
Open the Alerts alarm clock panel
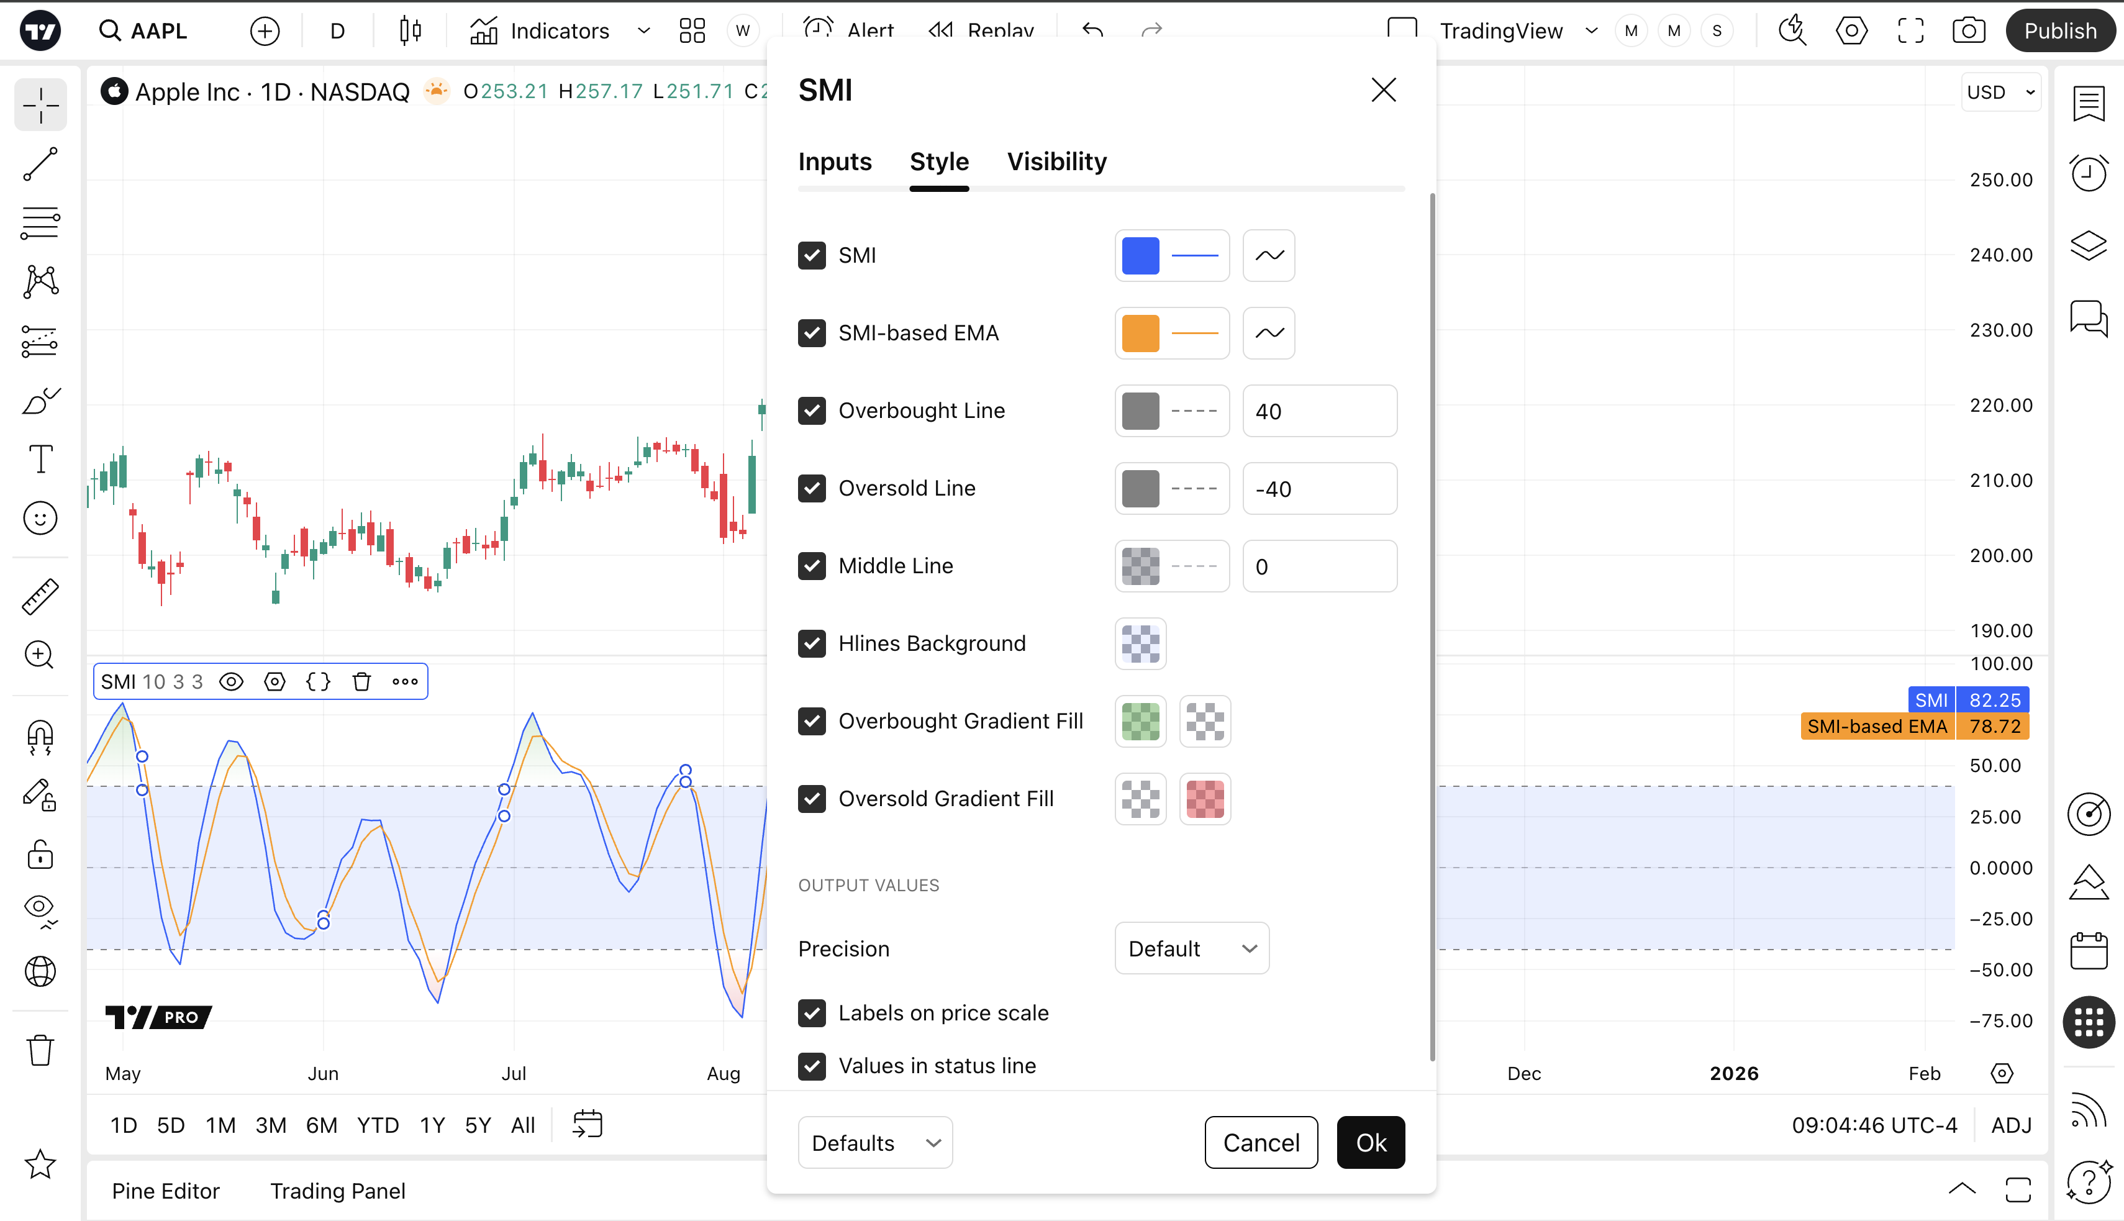[x=2088, y=174]
